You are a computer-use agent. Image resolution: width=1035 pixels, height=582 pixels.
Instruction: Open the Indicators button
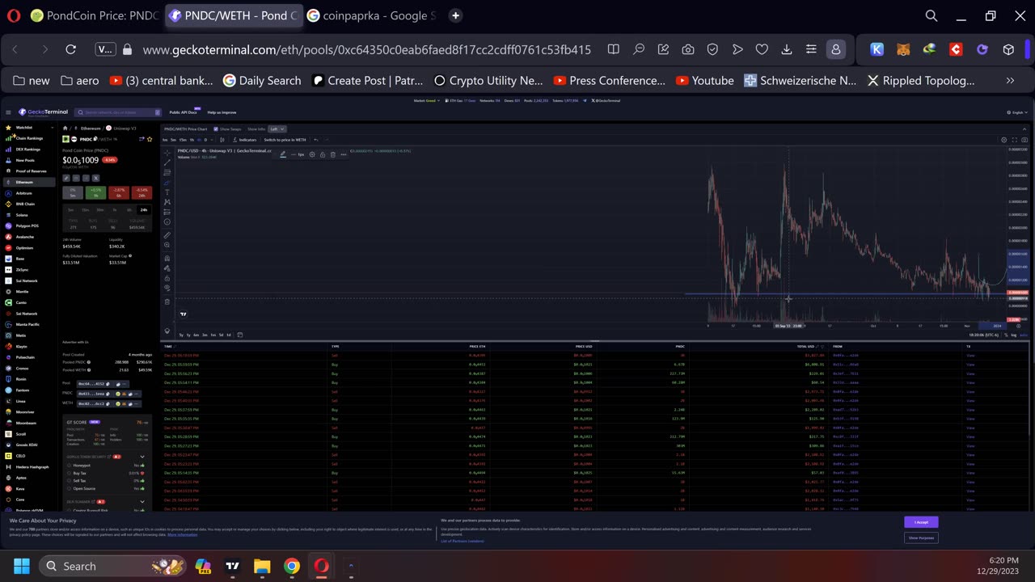click(244, 140)
